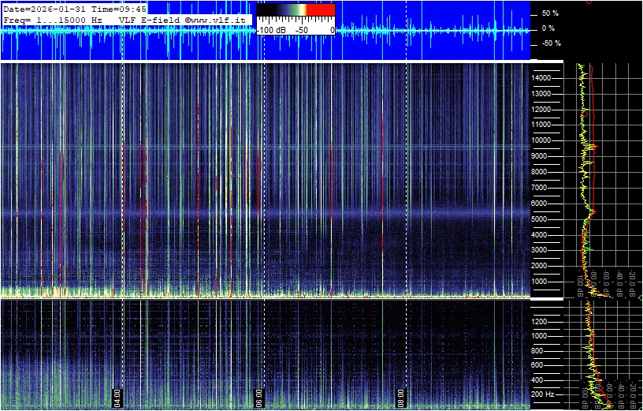Click the 08:00 time marker label
Image resolution: width=643 pixels, height=411 pixels.
pyautogui.click(x=400, y=398)
